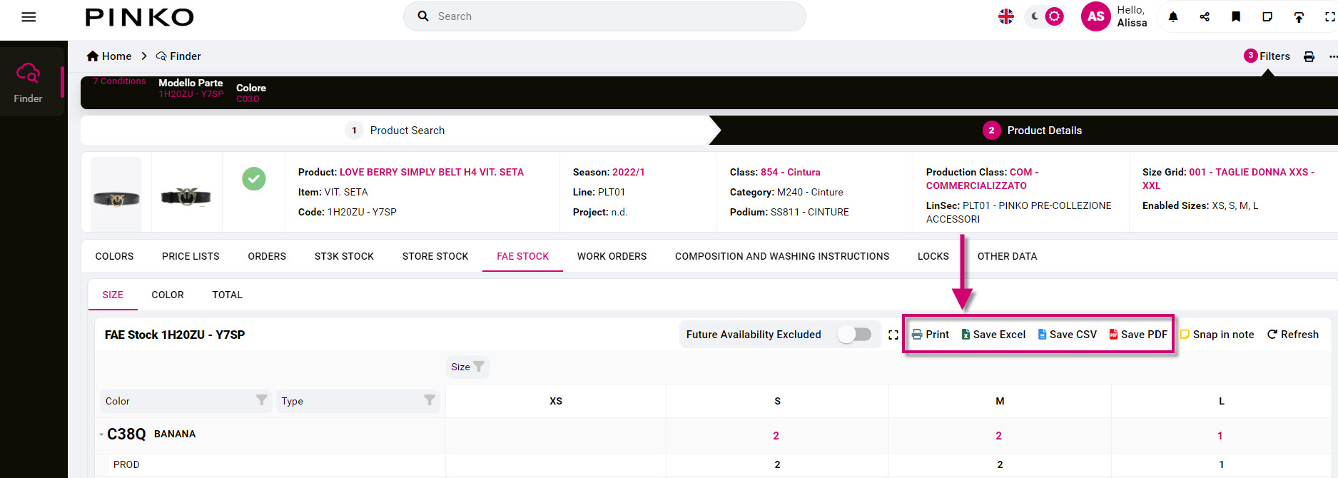This screenshot has height=478, width=1338.
Task: Click the PINKO logo
Action: (140, 17)
